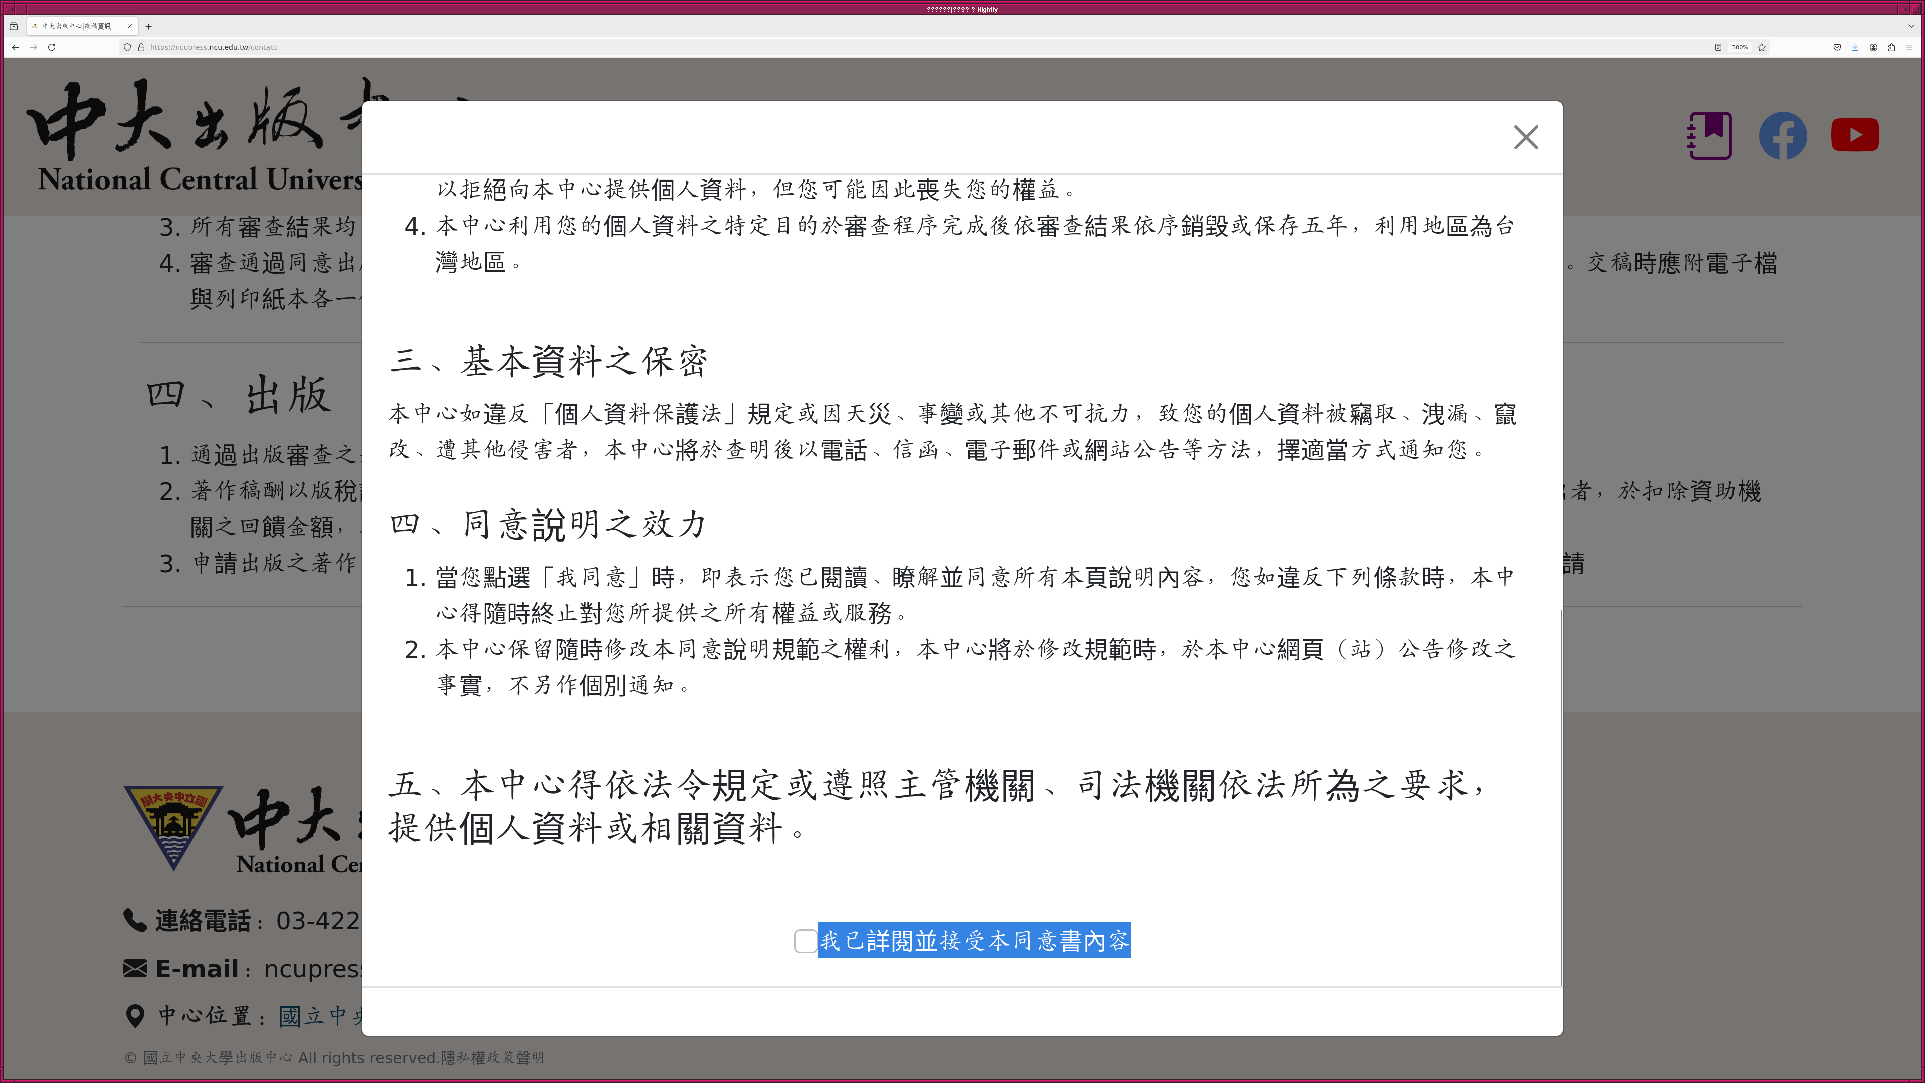Close the current browser tab
The height and width of the screenshot is (1083, 1925).
129,26
